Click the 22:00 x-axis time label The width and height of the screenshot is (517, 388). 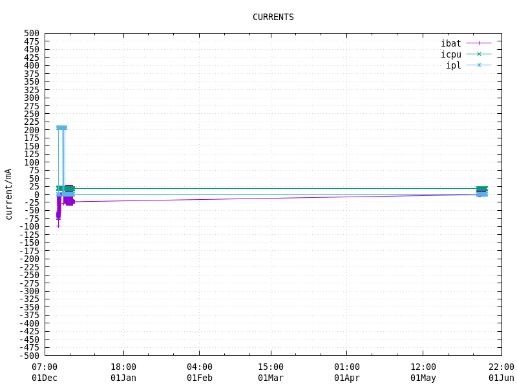point(501,367)
